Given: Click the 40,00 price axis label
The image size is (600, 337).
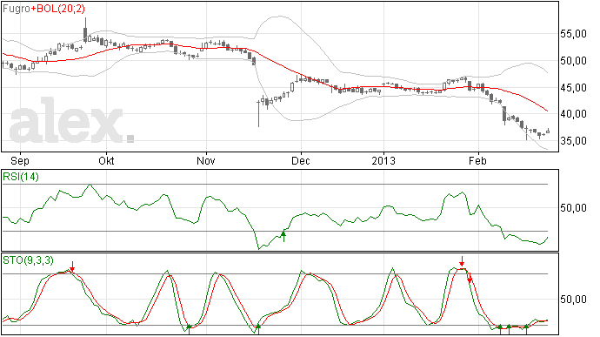Looking at the screenshot, I should 573,114.
